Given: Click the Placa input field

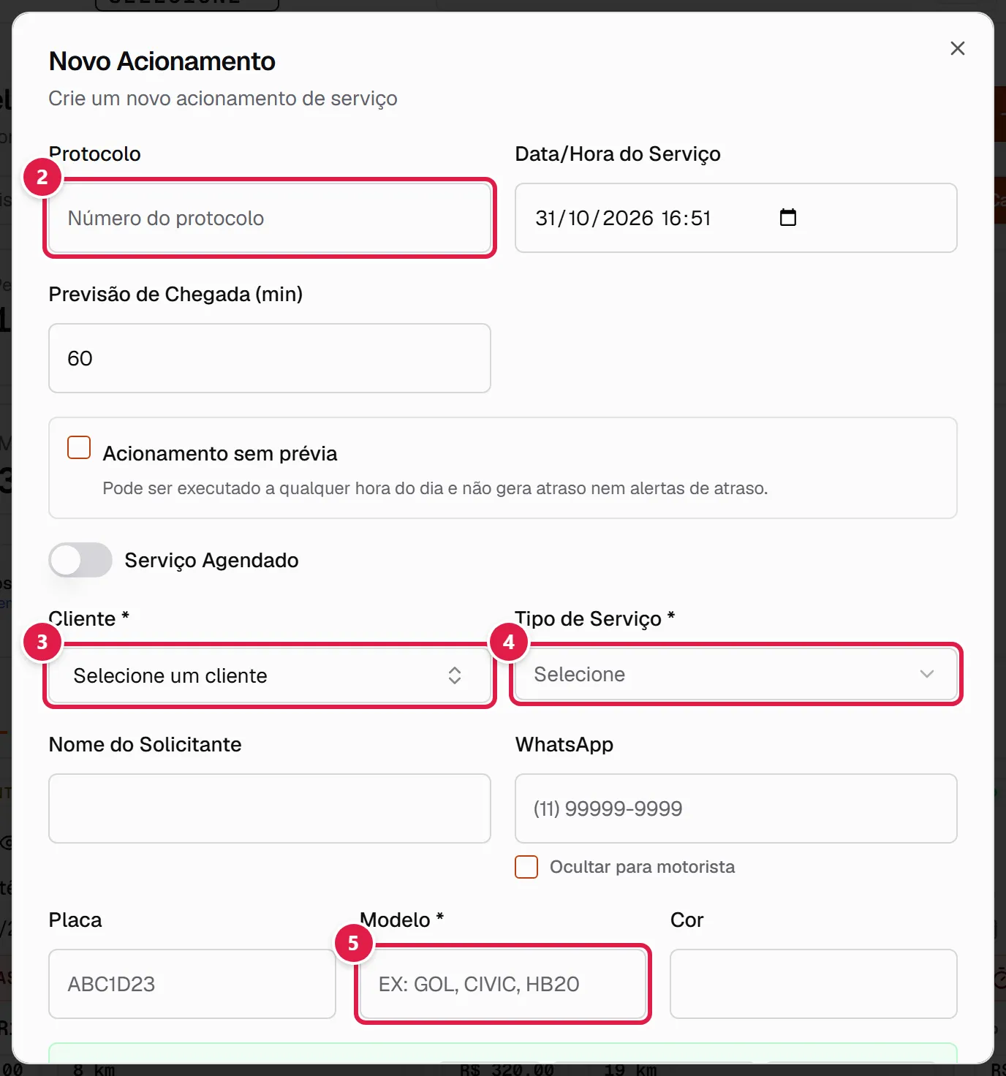Looking at the screenshot, I should [192, 984].
